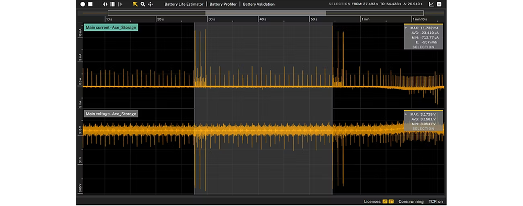Click the Licenses: label in status bar
The width and height of the screenshot is (523, 206).
[372, 202]
